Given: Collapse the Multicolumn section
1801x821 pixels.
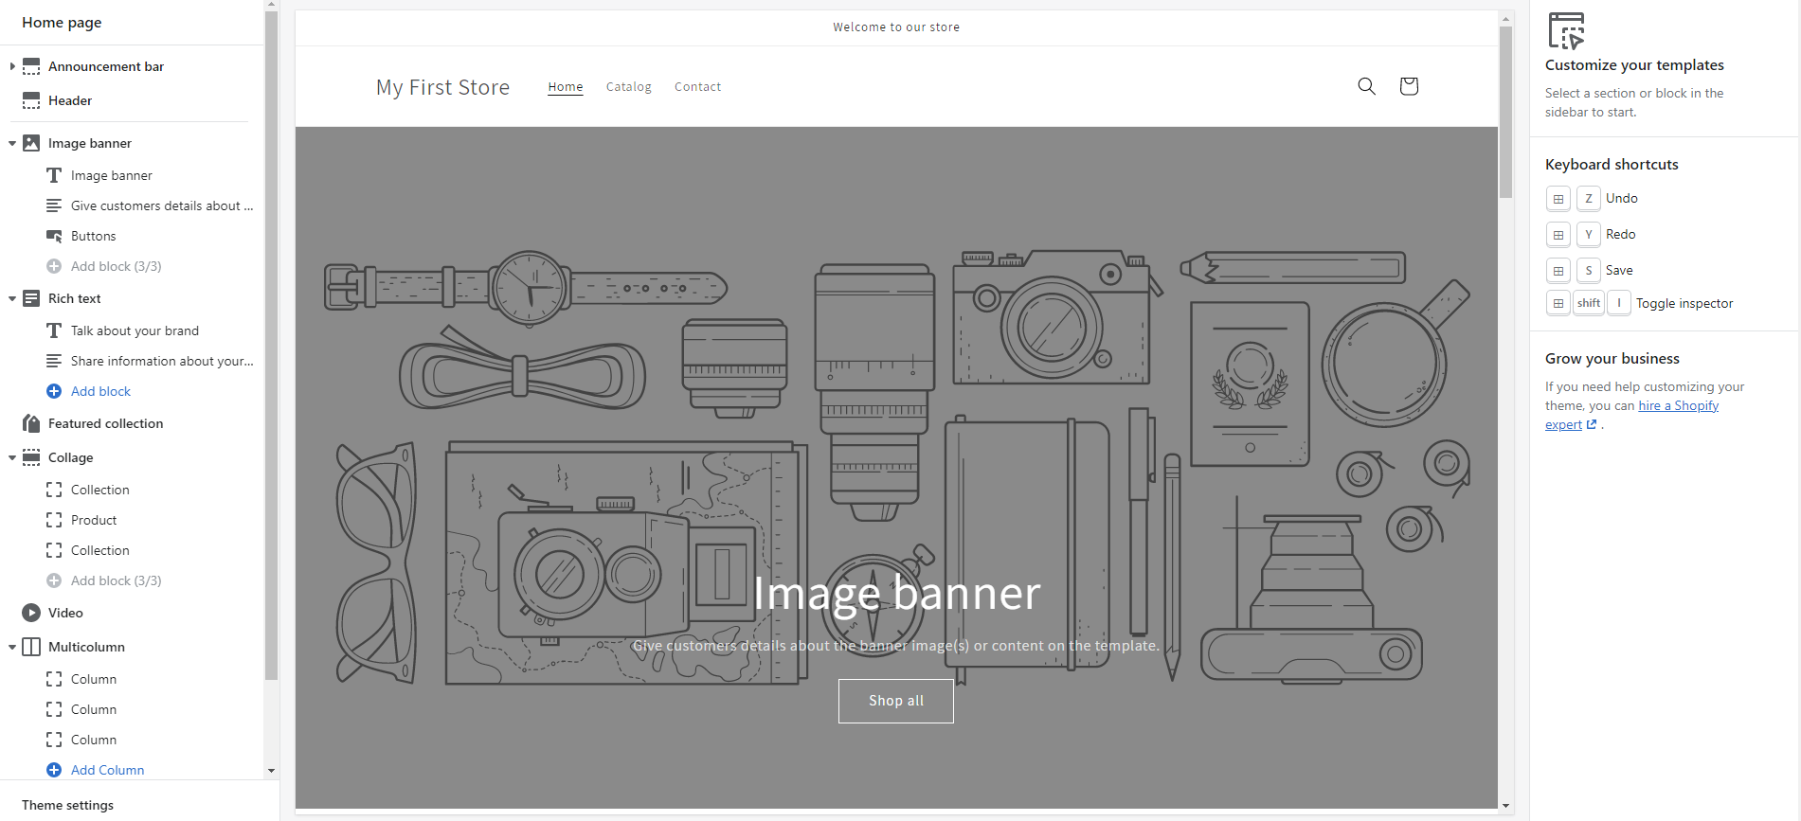Looking at the screenshot, I should pos(11,647).
